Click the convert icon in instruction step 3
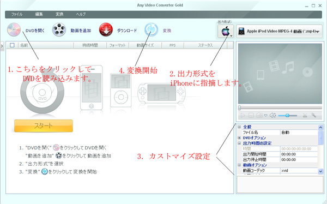 (45, 172)
